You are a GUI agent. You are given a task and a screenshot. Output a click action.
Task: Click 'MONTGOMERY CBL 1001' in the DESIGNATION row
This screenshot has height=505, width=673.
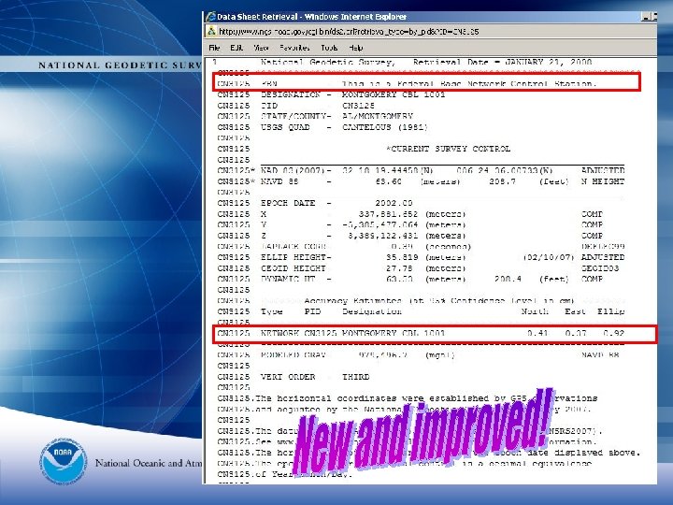pos(394,94)
